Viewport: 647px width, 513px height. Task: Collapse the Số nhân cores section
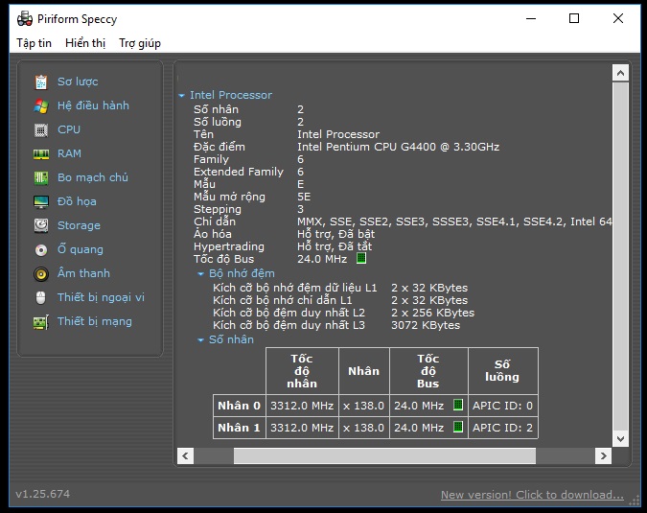tap(201, 340)
